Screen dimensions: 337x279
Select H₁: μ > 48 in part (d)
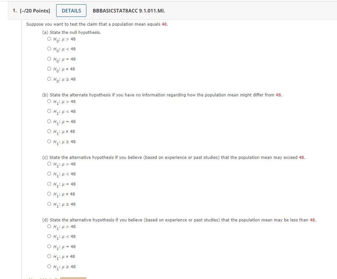(x=49, y=226)
